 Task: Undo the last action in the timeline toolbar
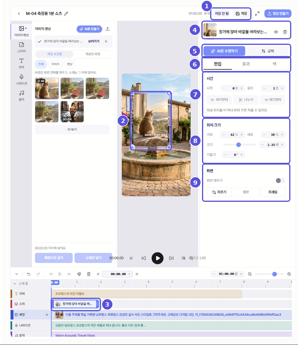[29, 274]
